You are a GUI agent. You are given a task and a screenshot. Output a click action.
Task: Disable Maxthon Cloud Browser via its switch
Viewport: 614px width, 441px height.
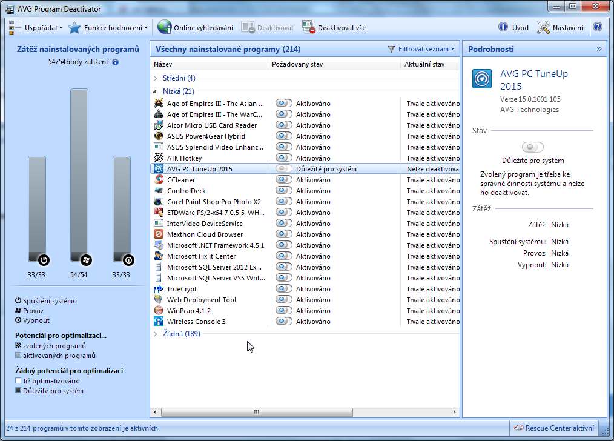tap(283, 234)
